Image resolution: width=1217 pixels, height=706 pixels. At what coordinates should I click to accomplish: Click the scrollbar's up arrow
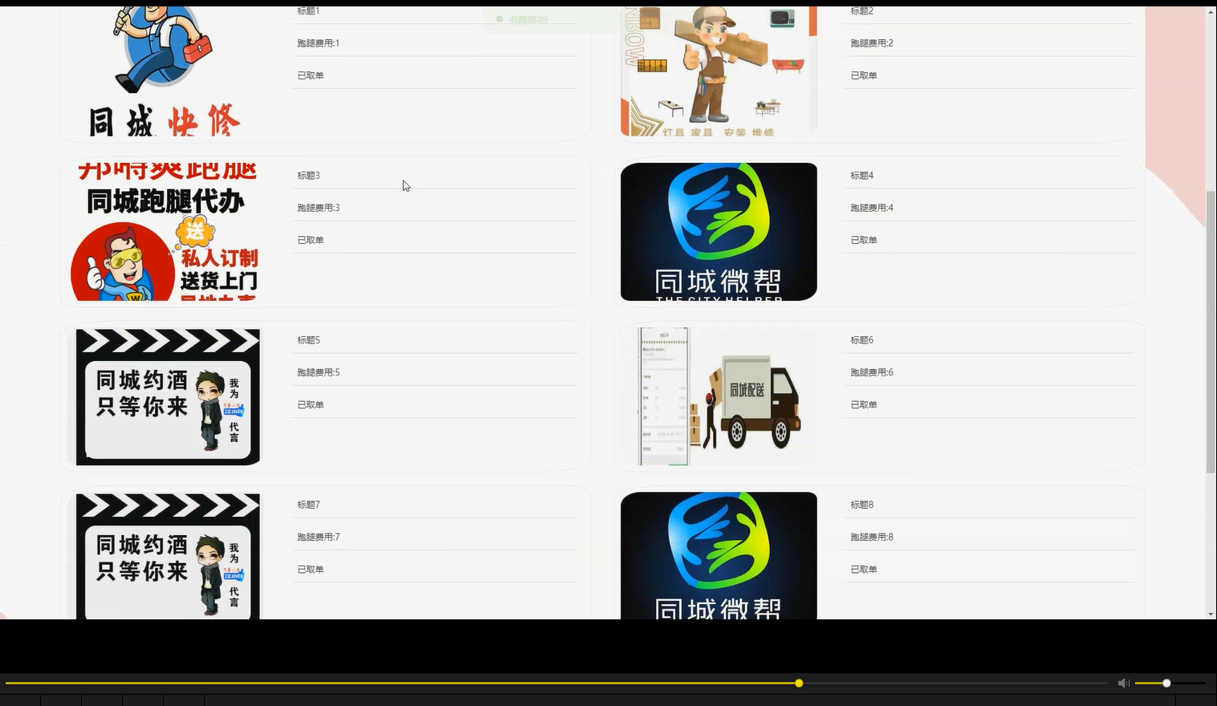pos(1211,11)
